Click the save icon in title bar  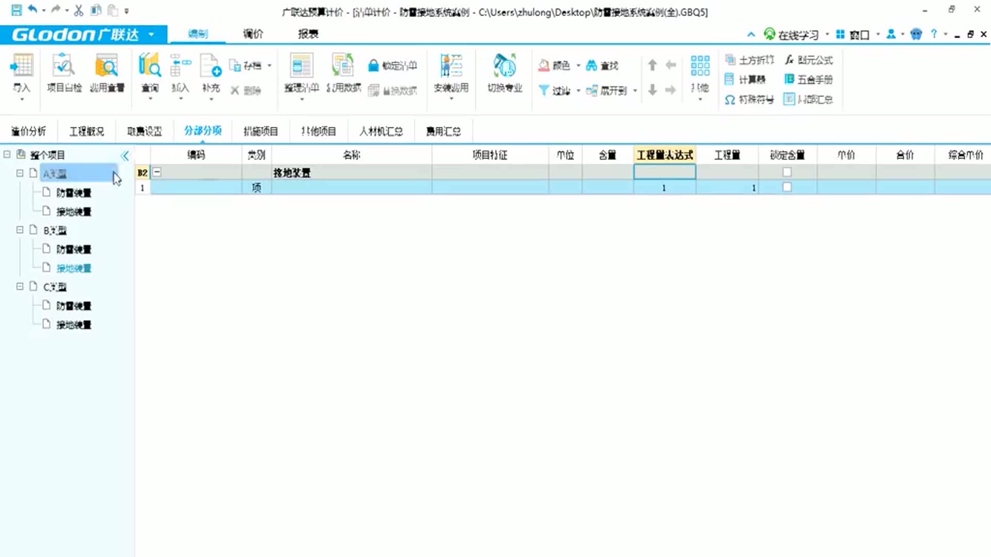coord(17,10)
